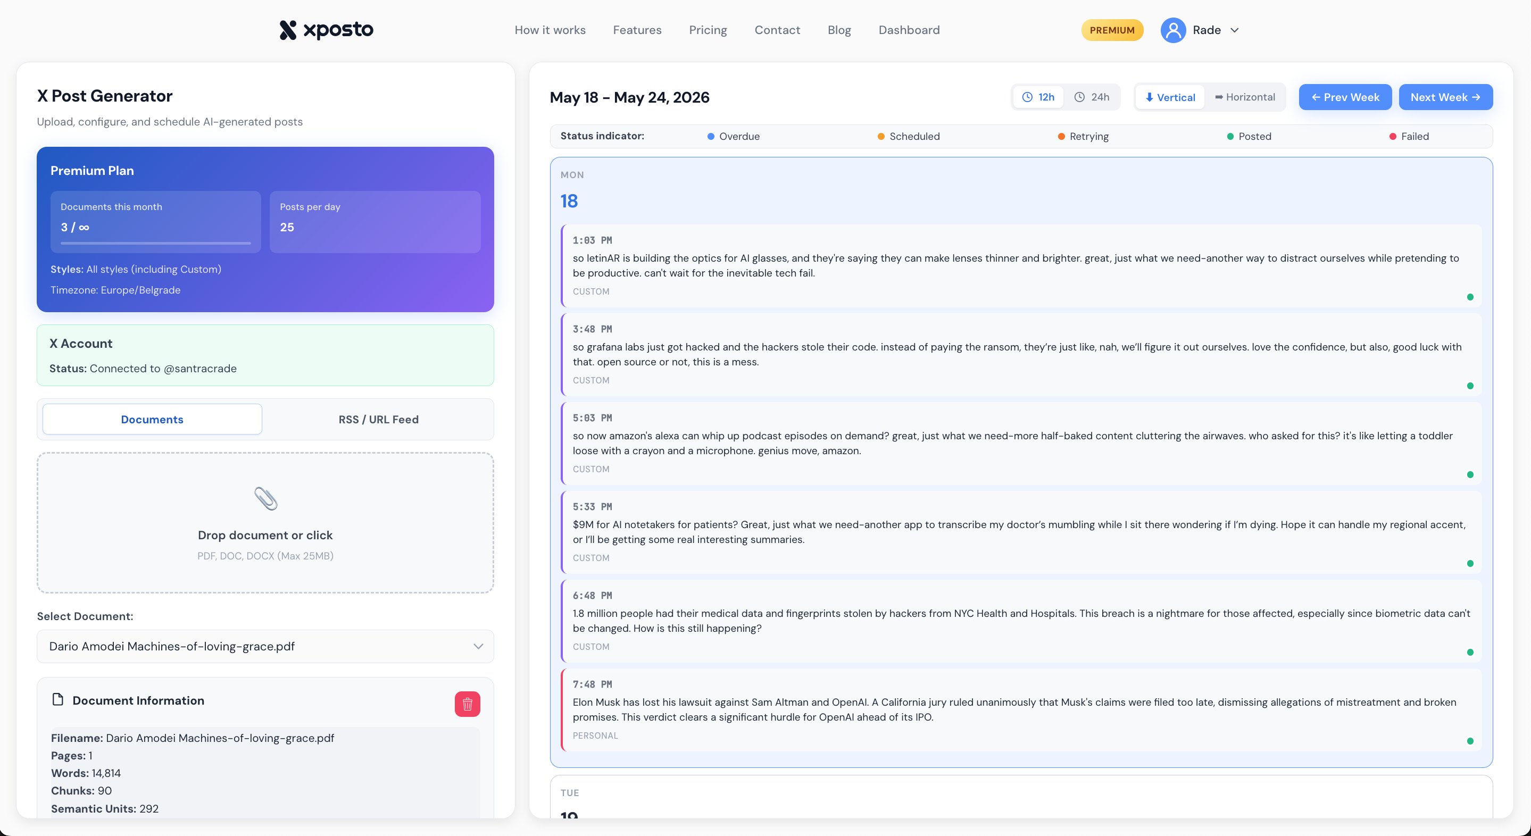This screenshot has width=1531, height=836.
Task: Go to Features in navigation
Action: (637, 30)
